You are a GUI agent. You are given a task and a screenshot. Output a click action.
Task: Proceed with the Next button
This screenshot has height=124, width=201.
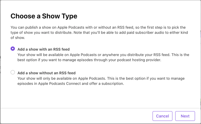[185, 116]
